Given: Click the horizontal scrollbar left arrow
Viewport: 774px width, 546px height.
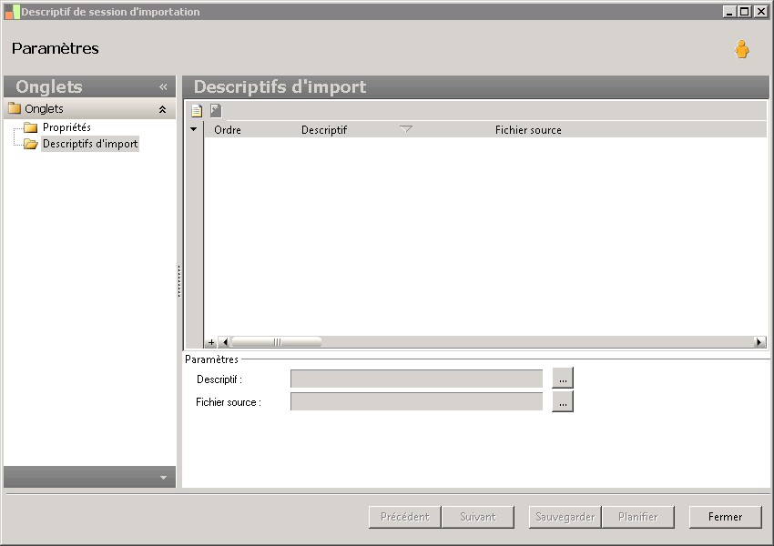Looking at the screenshot, I should (x=225, y=342).
